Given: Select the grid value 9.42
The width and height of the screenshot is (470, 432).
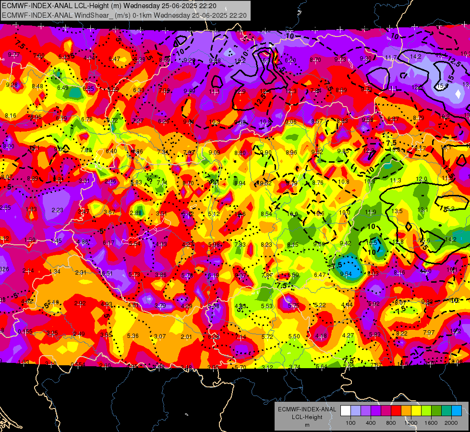Looking at the screenshot, I should coord(345,243).
